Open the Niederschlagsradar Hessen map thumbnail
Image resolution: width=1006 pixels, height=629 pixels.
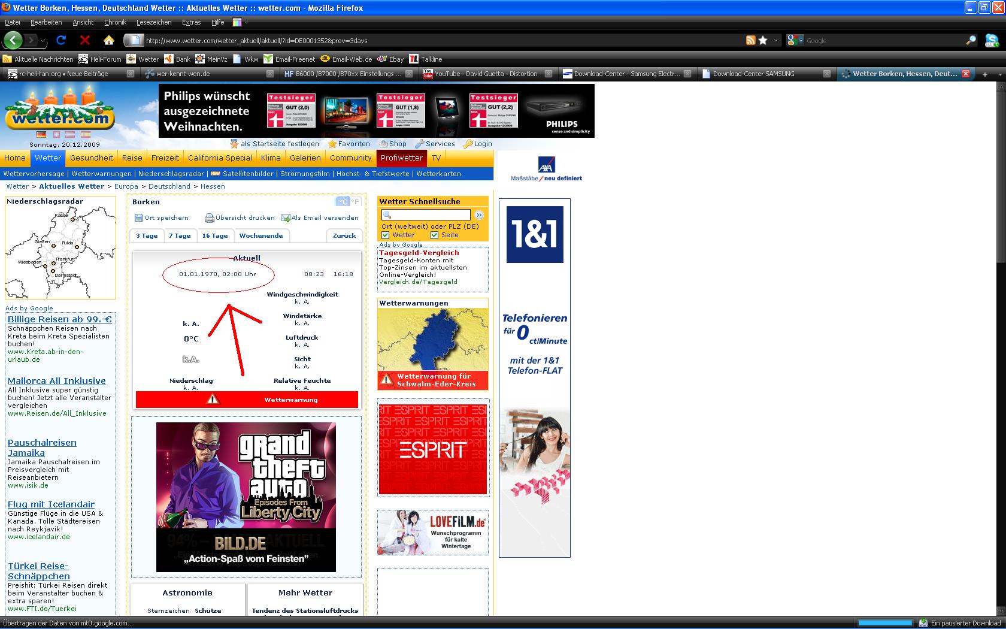60,252
